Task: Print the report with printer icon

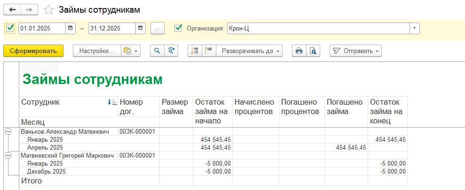Action: (299, 51)
